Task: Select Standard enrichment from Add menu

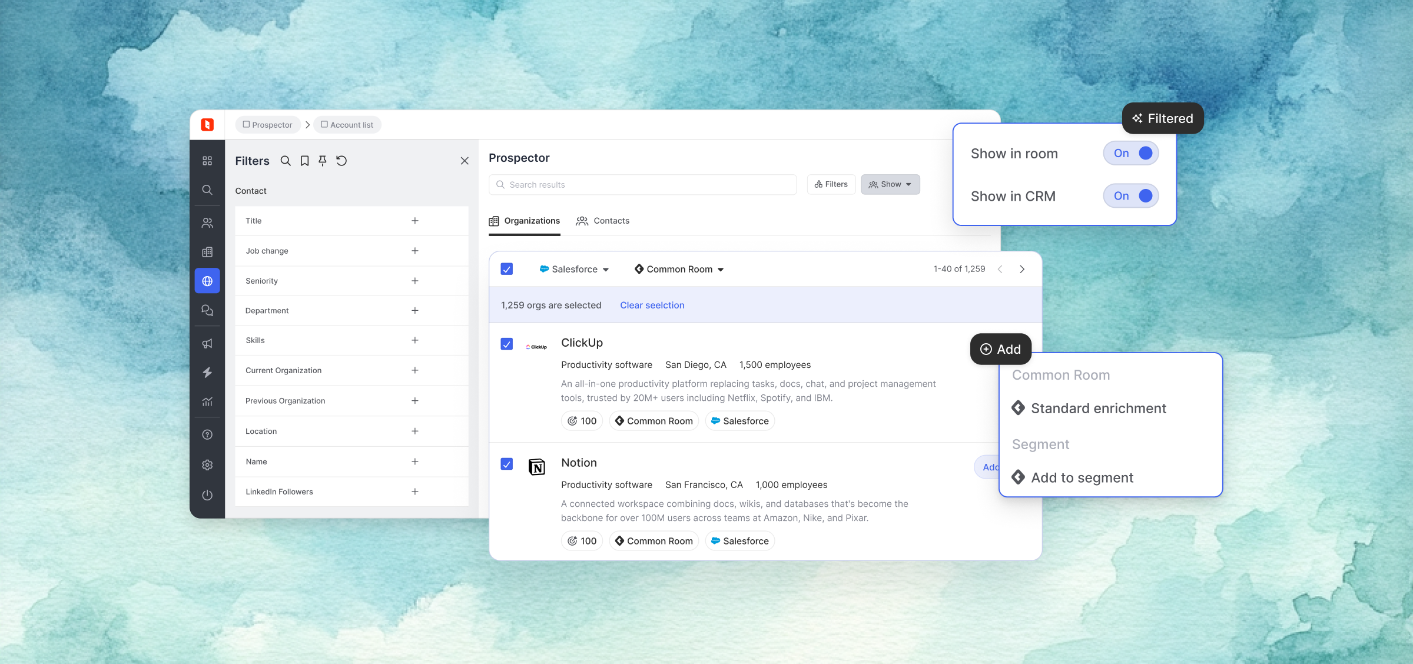Action: coord(1098,409)
